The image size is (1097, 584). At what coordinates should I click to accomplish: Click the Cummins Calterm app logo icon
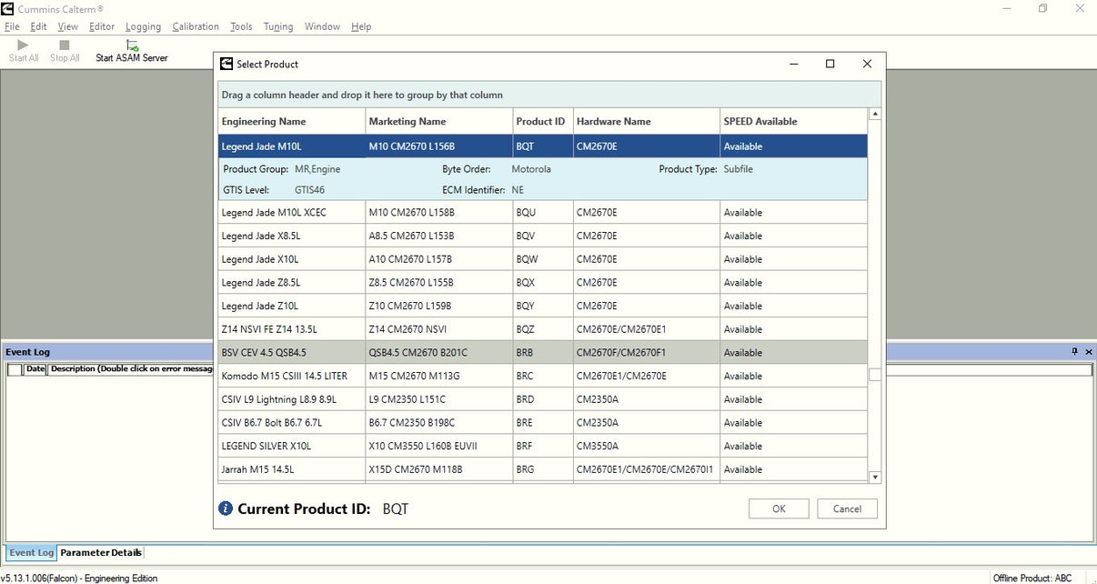tap(8, 8)
